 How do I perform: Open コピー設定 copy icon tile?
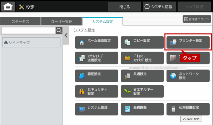click(x=142, y=42)
